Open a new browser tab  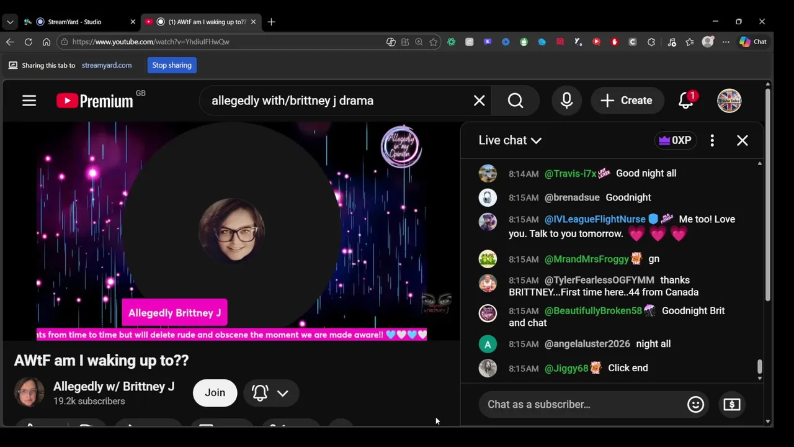click(x=271, y=22)
